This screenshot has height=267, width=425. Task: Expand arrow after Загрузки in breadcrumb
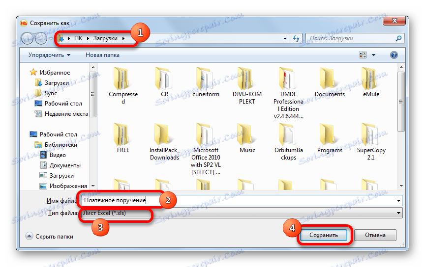123,38
